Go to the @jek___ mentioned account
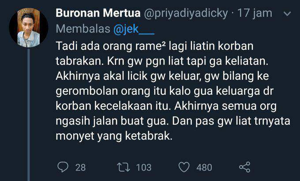The image size is (300, 181). coord(134,29)
